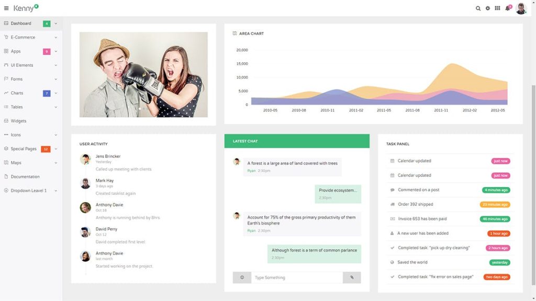Expand the Charts sidebar menu
536x301 pixels.
point(21,92)
